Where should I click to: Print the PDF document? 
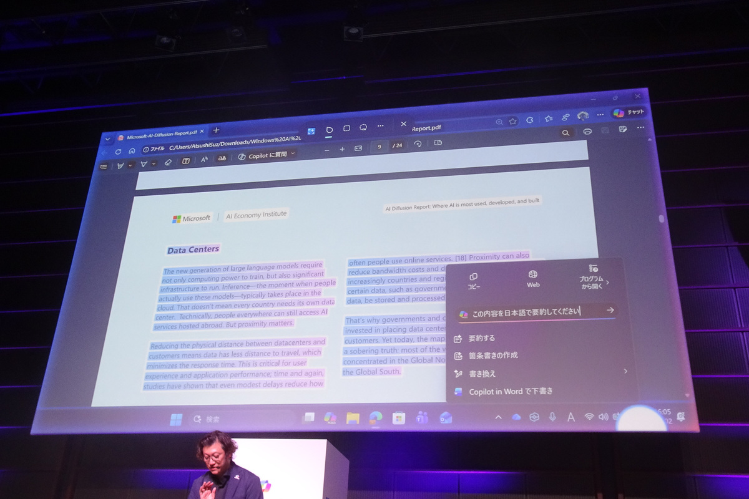[x=587, y=132]
